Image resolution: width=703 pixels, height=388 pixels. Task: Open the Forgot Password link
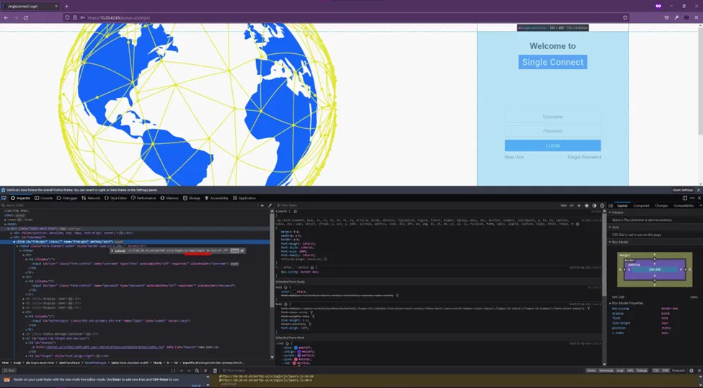[584, 157]
